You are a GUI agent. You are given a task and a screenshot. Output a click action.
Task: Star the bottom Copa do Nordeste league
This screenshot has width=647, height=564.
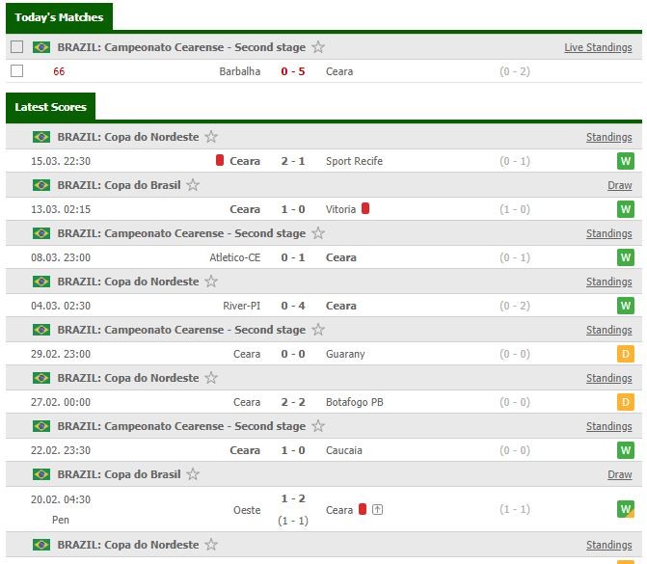(211, 544)
